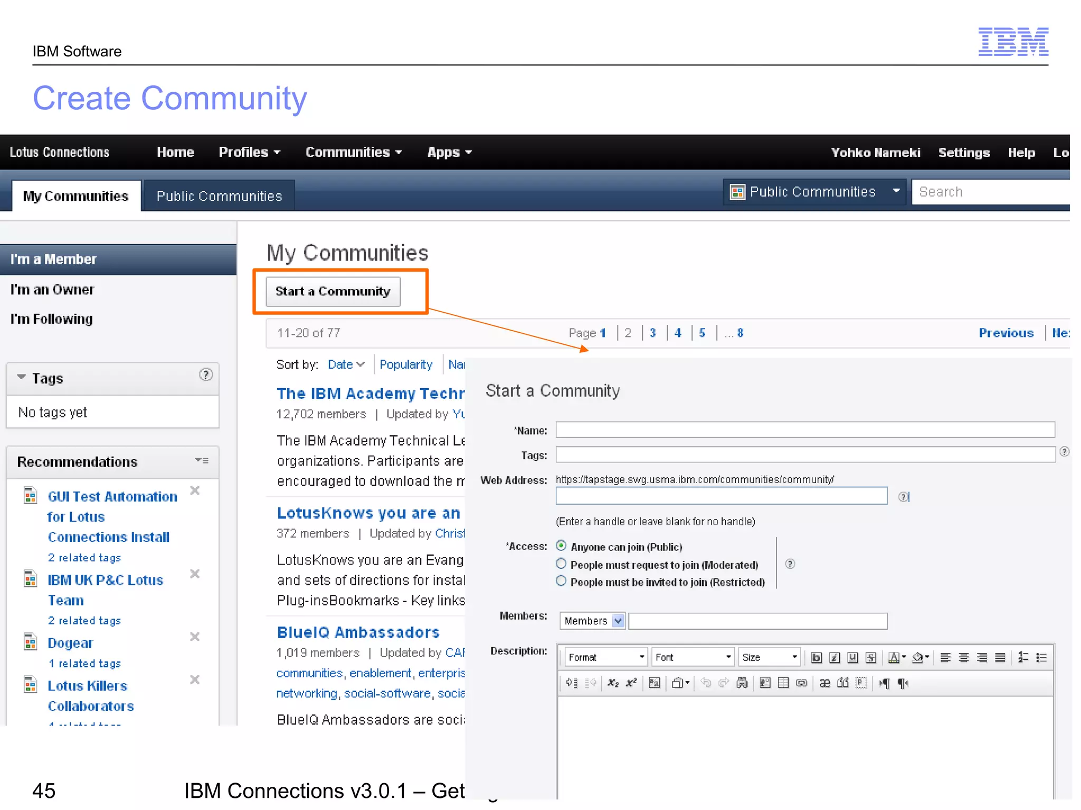Collapse the Tags panel
Image resolution: width=1081 pixels, height=810 pixels.
(21, 377)
